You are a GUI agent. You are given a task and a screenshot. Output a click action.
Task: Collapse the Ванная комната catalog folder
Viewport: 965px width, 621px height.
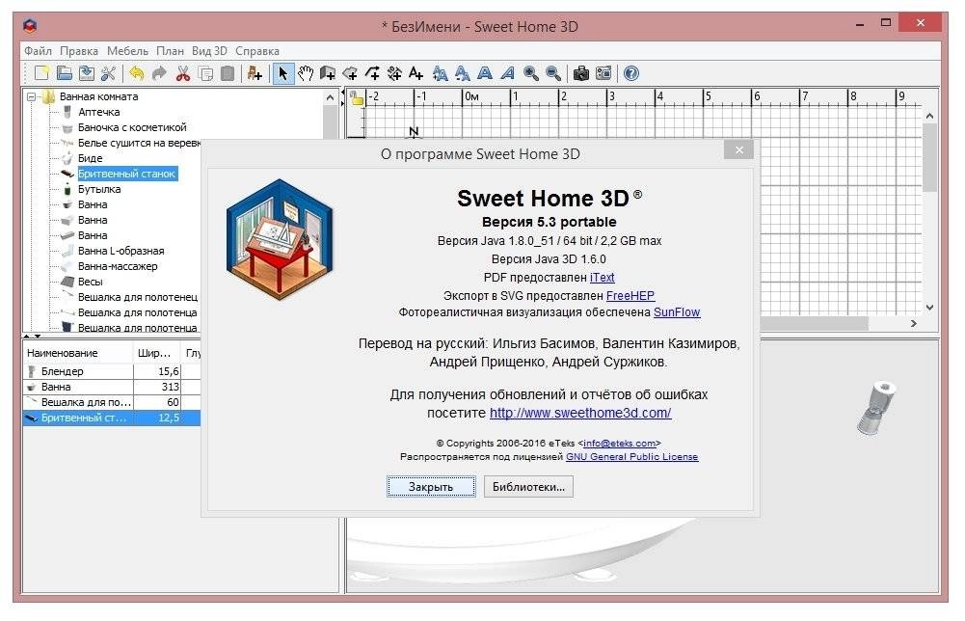(x=32, y=96)
